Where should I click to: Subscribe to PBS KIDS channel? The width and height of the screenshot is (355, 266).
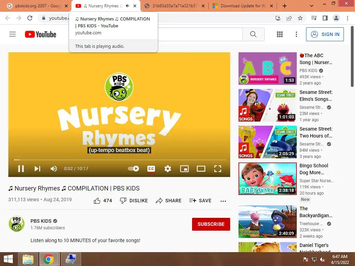211,224
